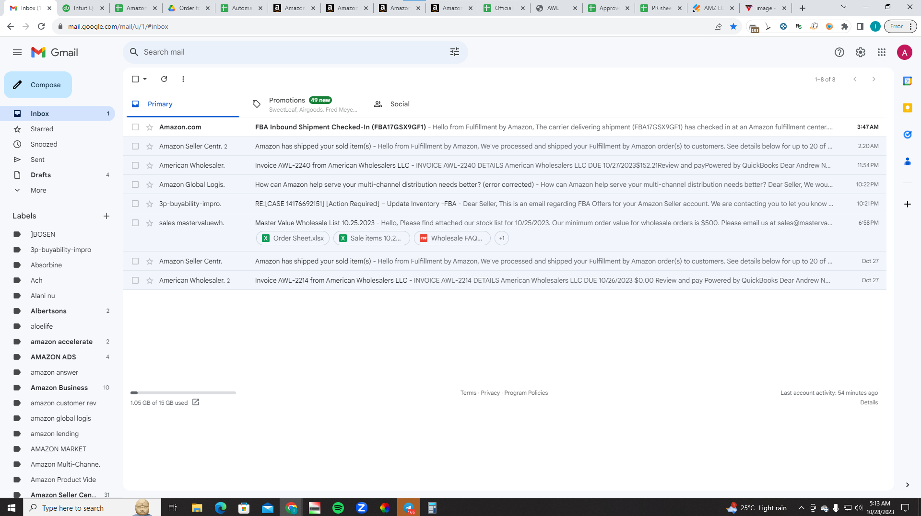Reload the browser page
Image resolution: width=921 pixels, height=516 pixels.
click(x=41, y=26)
